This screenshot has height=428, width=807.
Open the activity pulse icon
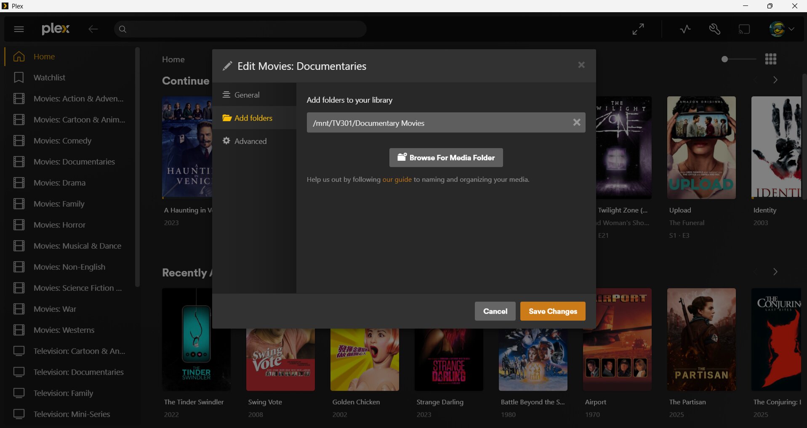tap(685, 29)
